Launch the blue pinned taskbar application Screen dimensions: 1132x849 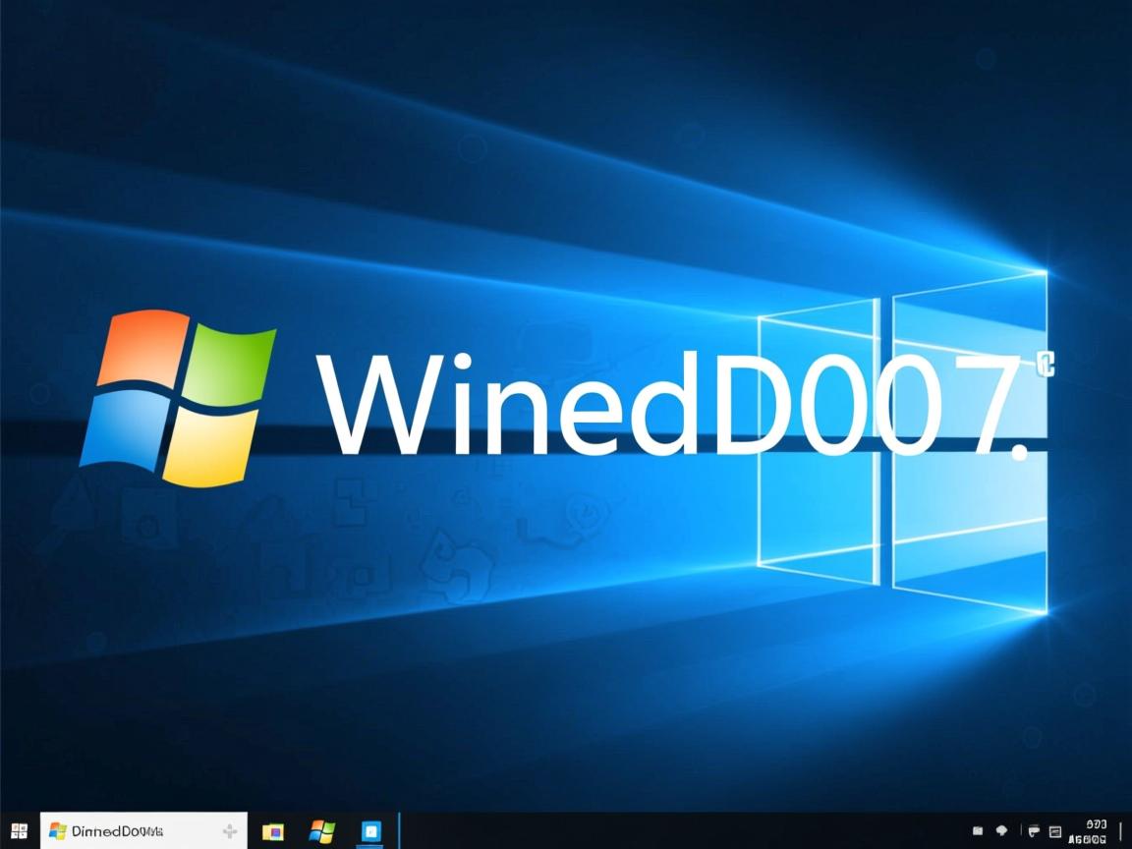point(371,831)
